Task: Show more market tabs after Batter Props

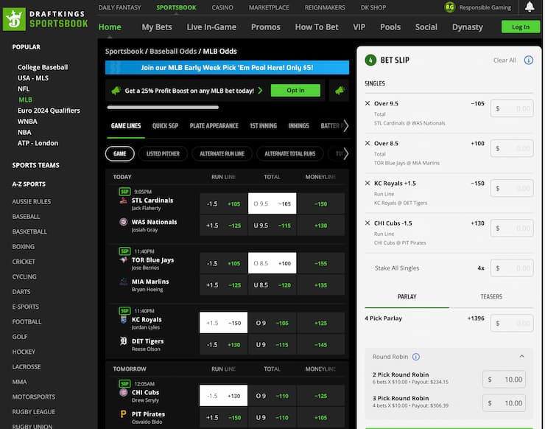Action: [x=345, y=125]
